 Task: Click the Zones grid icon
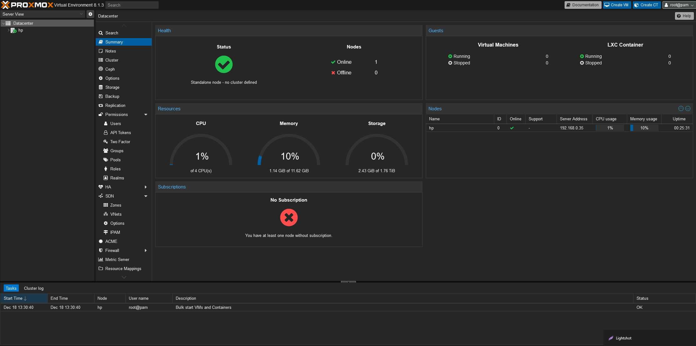pos(106,205)
